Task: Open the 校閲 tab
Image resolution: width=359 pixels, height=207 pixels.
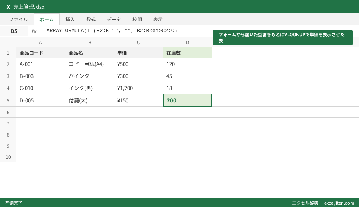Action: 137,20
